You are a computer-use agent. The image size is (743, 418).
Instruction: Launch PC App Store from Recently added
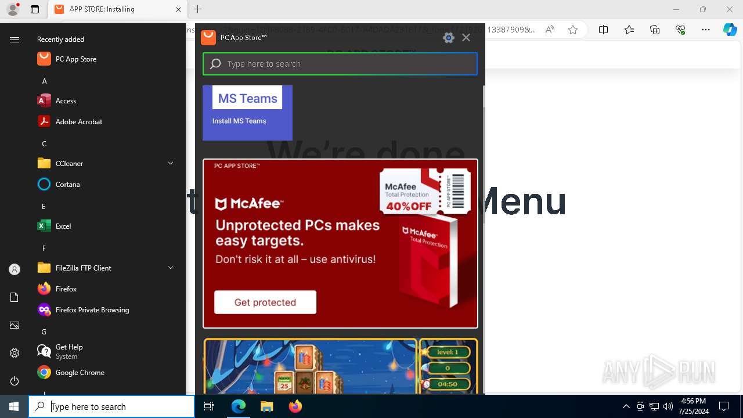107,59
